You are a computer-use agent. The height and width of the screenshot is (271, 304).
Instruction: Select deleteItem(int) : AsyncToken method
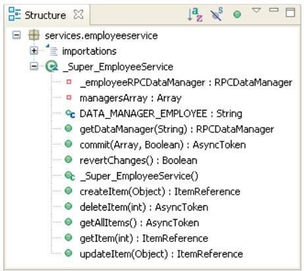point(144,207)
